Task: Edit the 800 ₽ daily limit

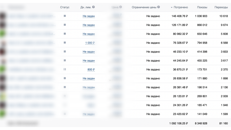Action: coord(91,70)
